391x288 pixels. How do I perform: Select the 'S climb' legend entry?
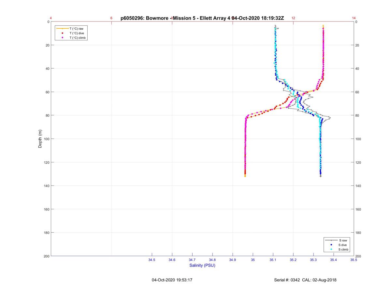pos(343,249)
